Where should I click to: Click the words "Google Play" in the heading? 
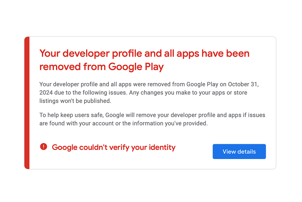(x=136, y=67)
